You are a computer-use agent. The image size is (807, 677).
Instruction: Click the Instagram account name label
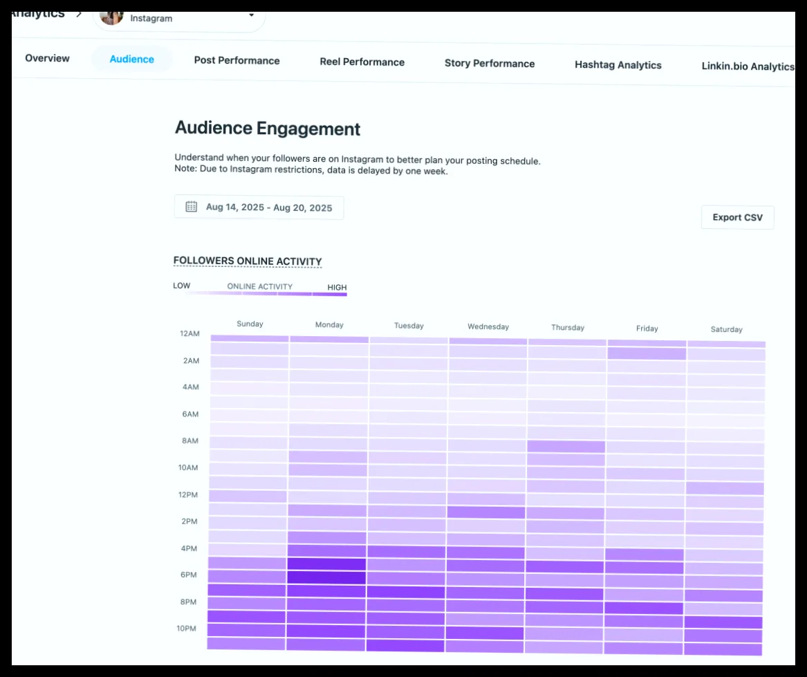[x=151, y=19]
